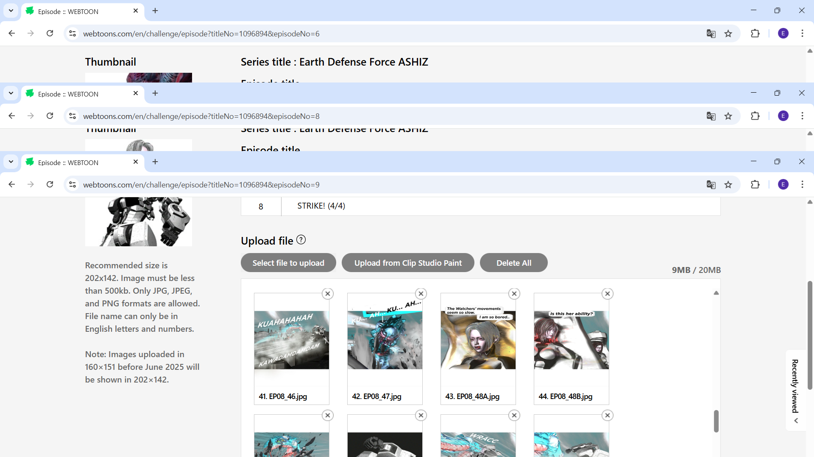Select the EP08_48B.jpg thumbnail
814x457 pixels.
tap(571, 340)
